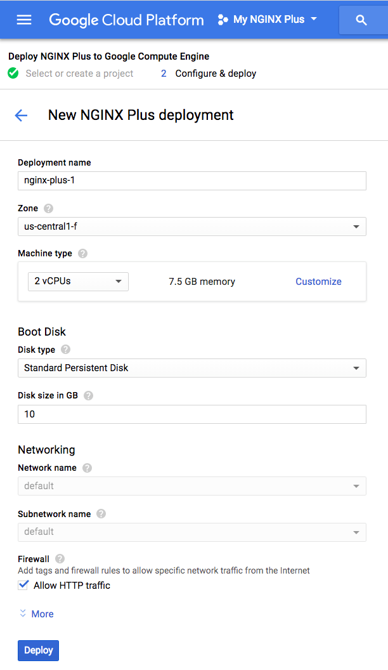
Task: Click the Machine type help icon
Action: [x=82, y=253]
